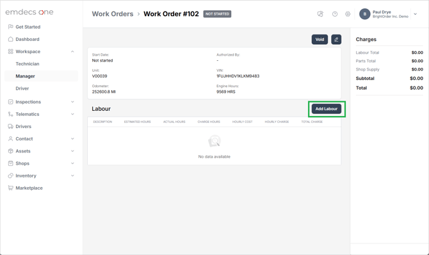Click the Workspace grid icon
The height and width of the screenshot is (255, 429).
(10, 51)
